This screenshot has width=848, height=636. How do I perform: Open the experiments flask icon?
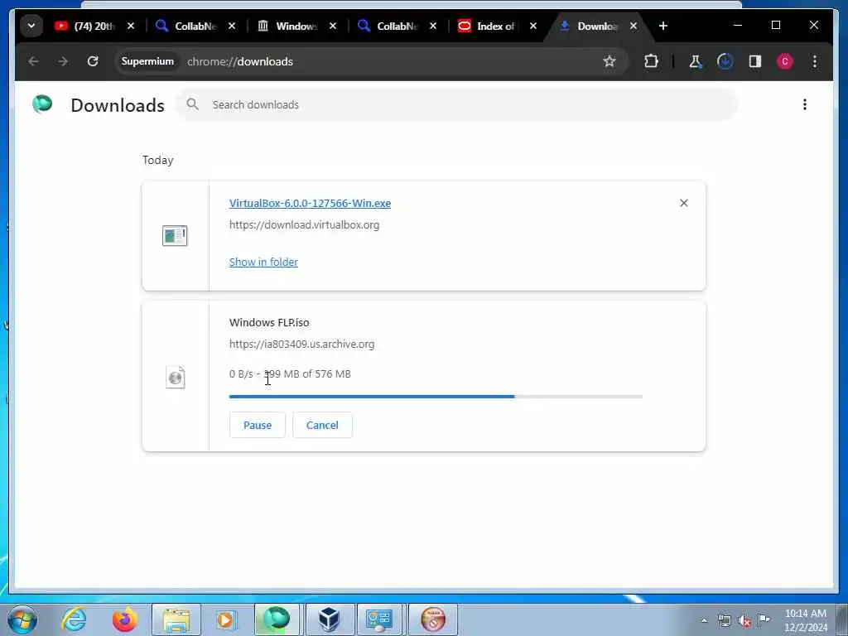click(695, 61)
